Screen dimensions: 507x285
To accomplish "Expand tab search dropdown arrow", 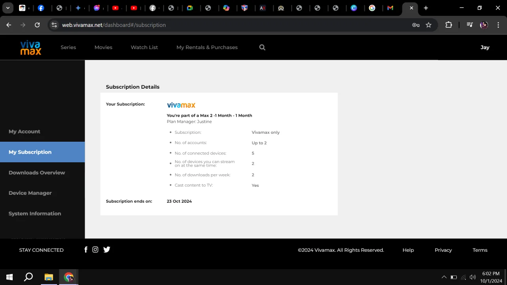I will coord(8,8).
